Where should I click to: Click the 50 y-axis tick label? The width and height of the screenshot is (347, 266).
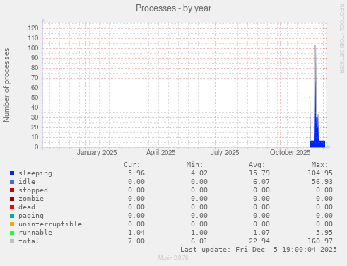point(35,98)
